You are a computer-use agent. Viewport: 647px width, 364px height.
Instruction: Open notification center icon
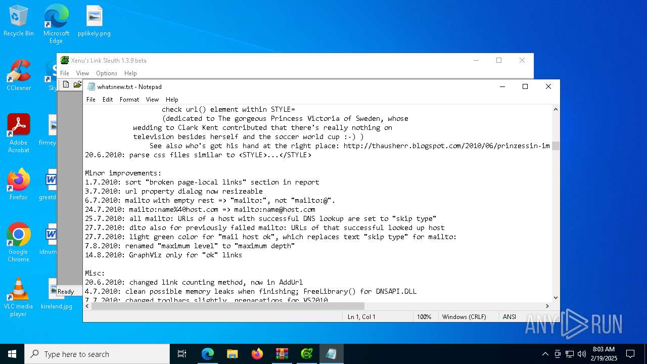click(x=630, y=354)
